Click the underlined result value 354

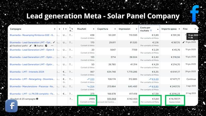(x=92, y=87)
